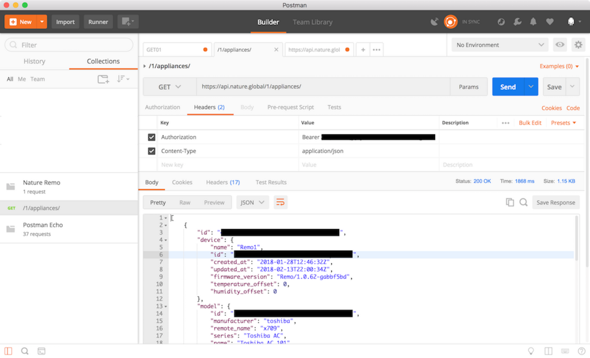Viewport: 590px width, 358px height.
Task: Open header columns ellipsis options
Action: [x=505, y=123]
